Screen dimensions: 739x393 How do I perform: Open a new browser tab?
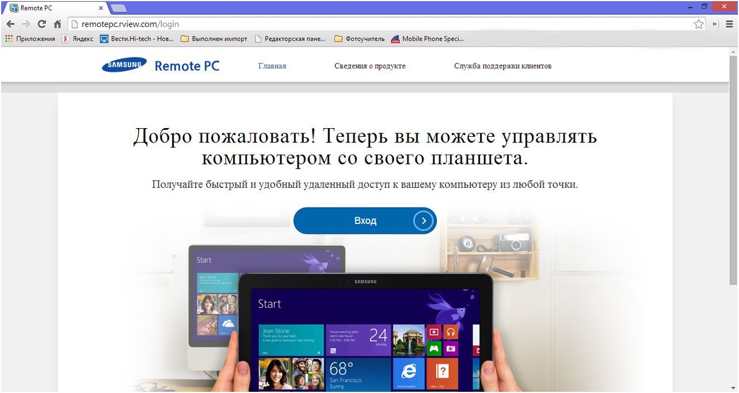[117, 8]
